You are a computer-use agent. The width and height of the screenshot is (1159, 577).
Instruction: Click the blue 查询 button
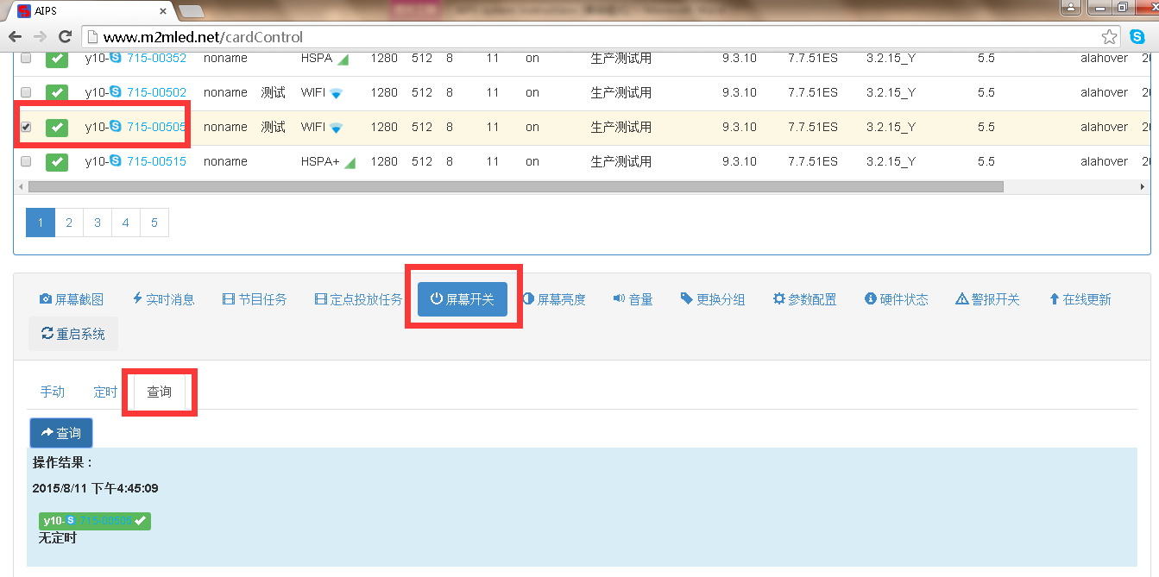(x=61, y=433)
